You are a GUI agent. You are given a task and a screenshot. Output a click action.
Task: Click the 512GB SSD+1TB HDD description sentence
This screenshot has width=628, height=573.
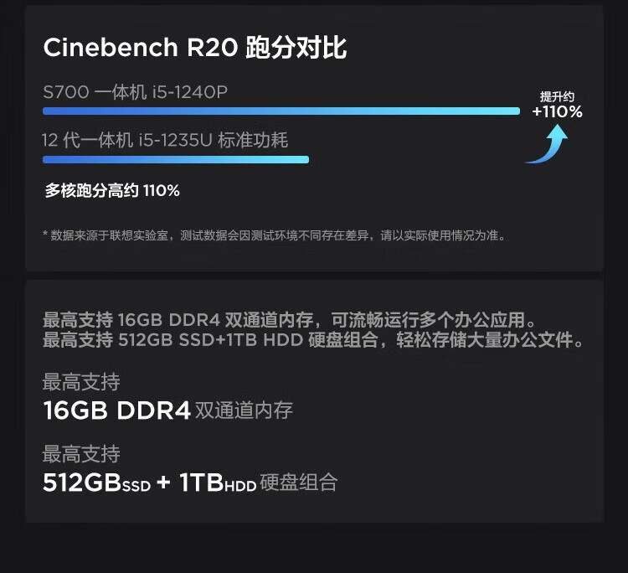point(313,340)
